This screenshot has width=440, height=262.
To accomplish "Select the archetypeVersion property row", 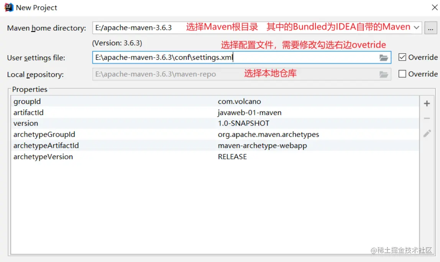I will pyautogui.click(x=215, y=157).
